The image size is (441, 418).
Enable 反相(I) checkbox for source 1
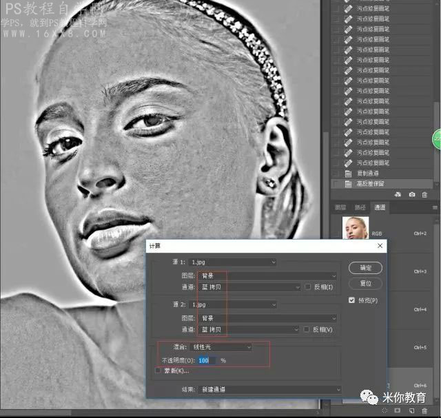(308, 286)
